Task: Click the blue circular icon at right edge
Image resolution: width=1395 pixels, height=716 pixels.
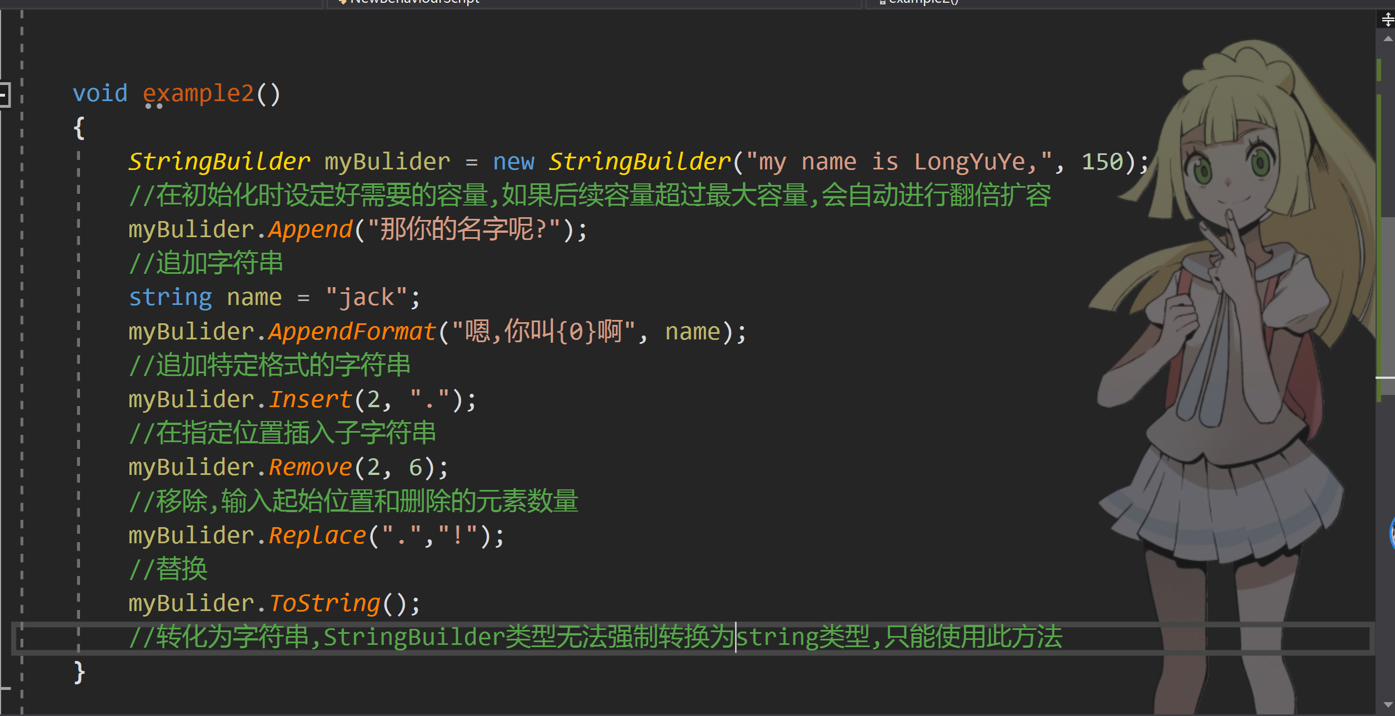Action: click(x=1392, y=533)
